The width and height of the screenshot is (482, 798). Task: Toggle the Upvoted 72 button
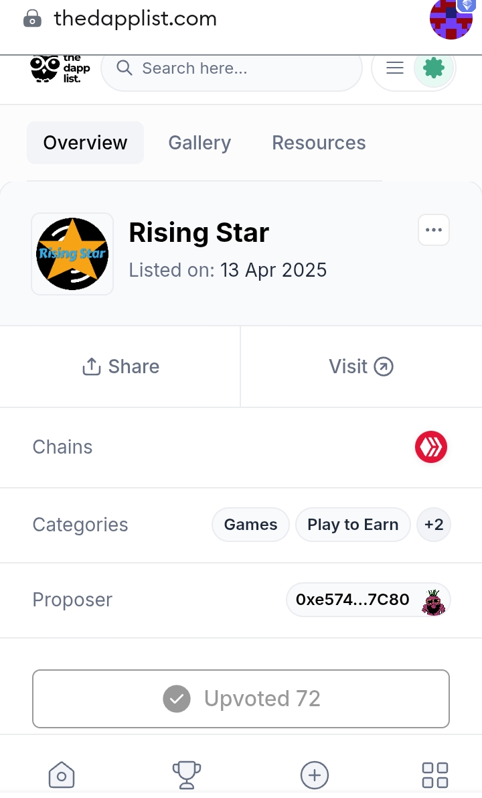[241, 699]
